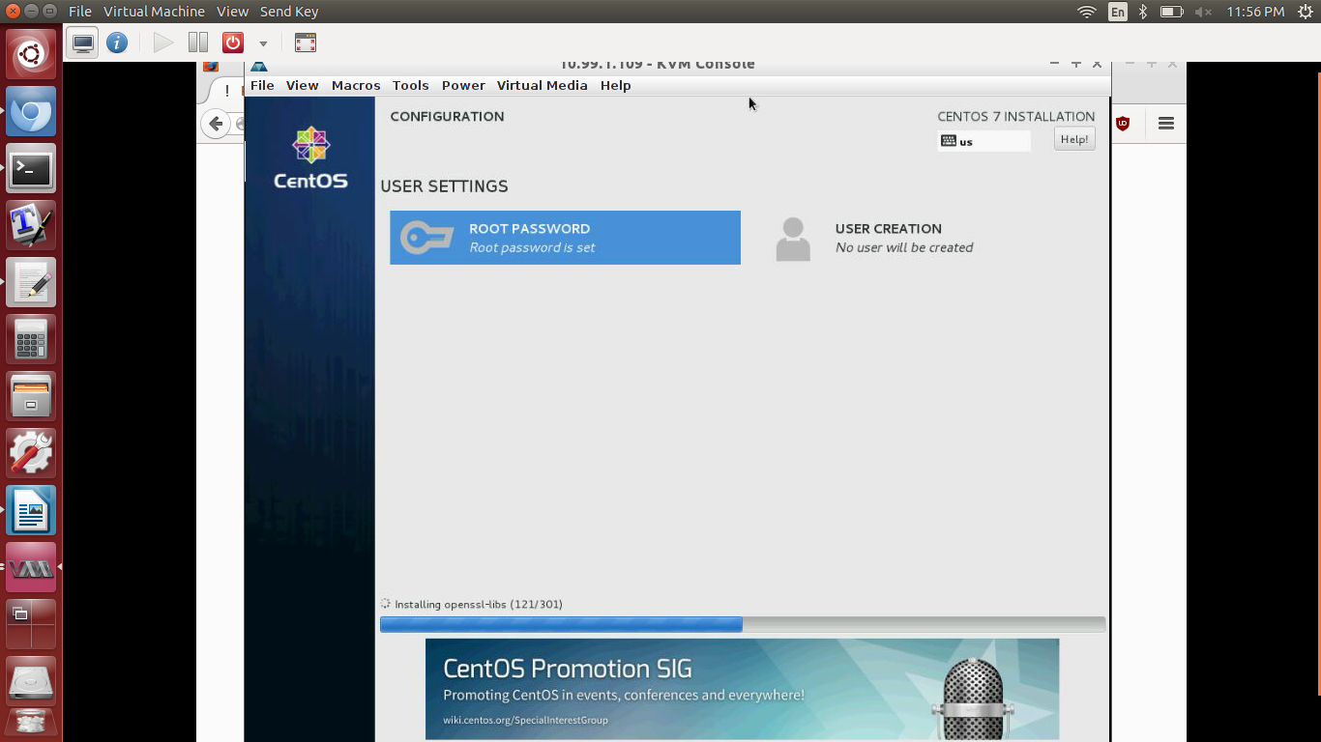Viewport: 1321px width, 742px height.
Task: Open the Bluetooth indicator
Action: pyautogui.click(x=1142, y=12)
